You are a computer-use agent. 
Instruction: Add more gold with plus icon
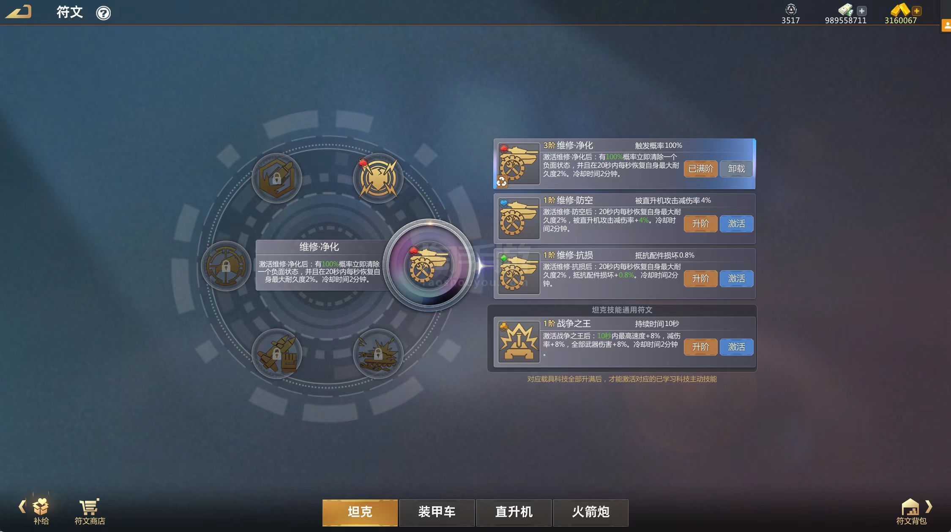click(916, 11)
